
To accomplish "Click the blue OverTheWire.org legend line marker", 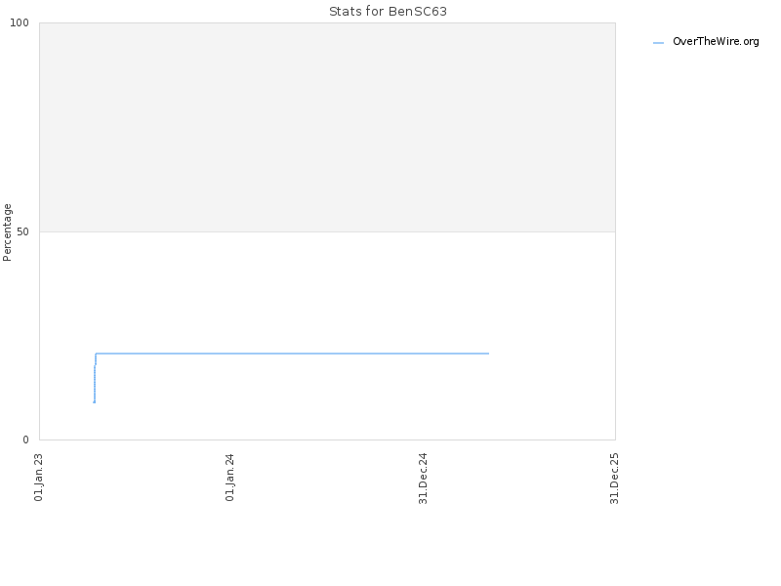I will [x=658, y=43].
